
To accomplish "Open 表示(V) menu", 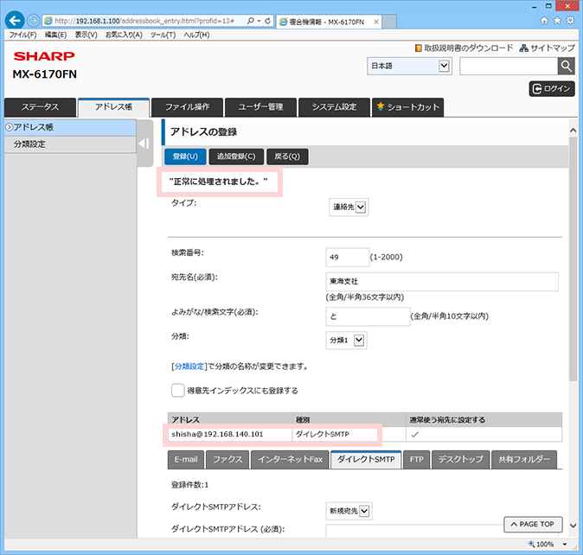I will point(86,35).
